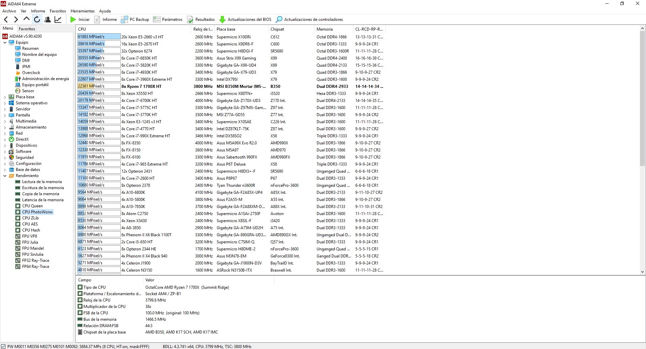
Task: Select the FPU VP8 benchmark icon
Action: point(18,236)
